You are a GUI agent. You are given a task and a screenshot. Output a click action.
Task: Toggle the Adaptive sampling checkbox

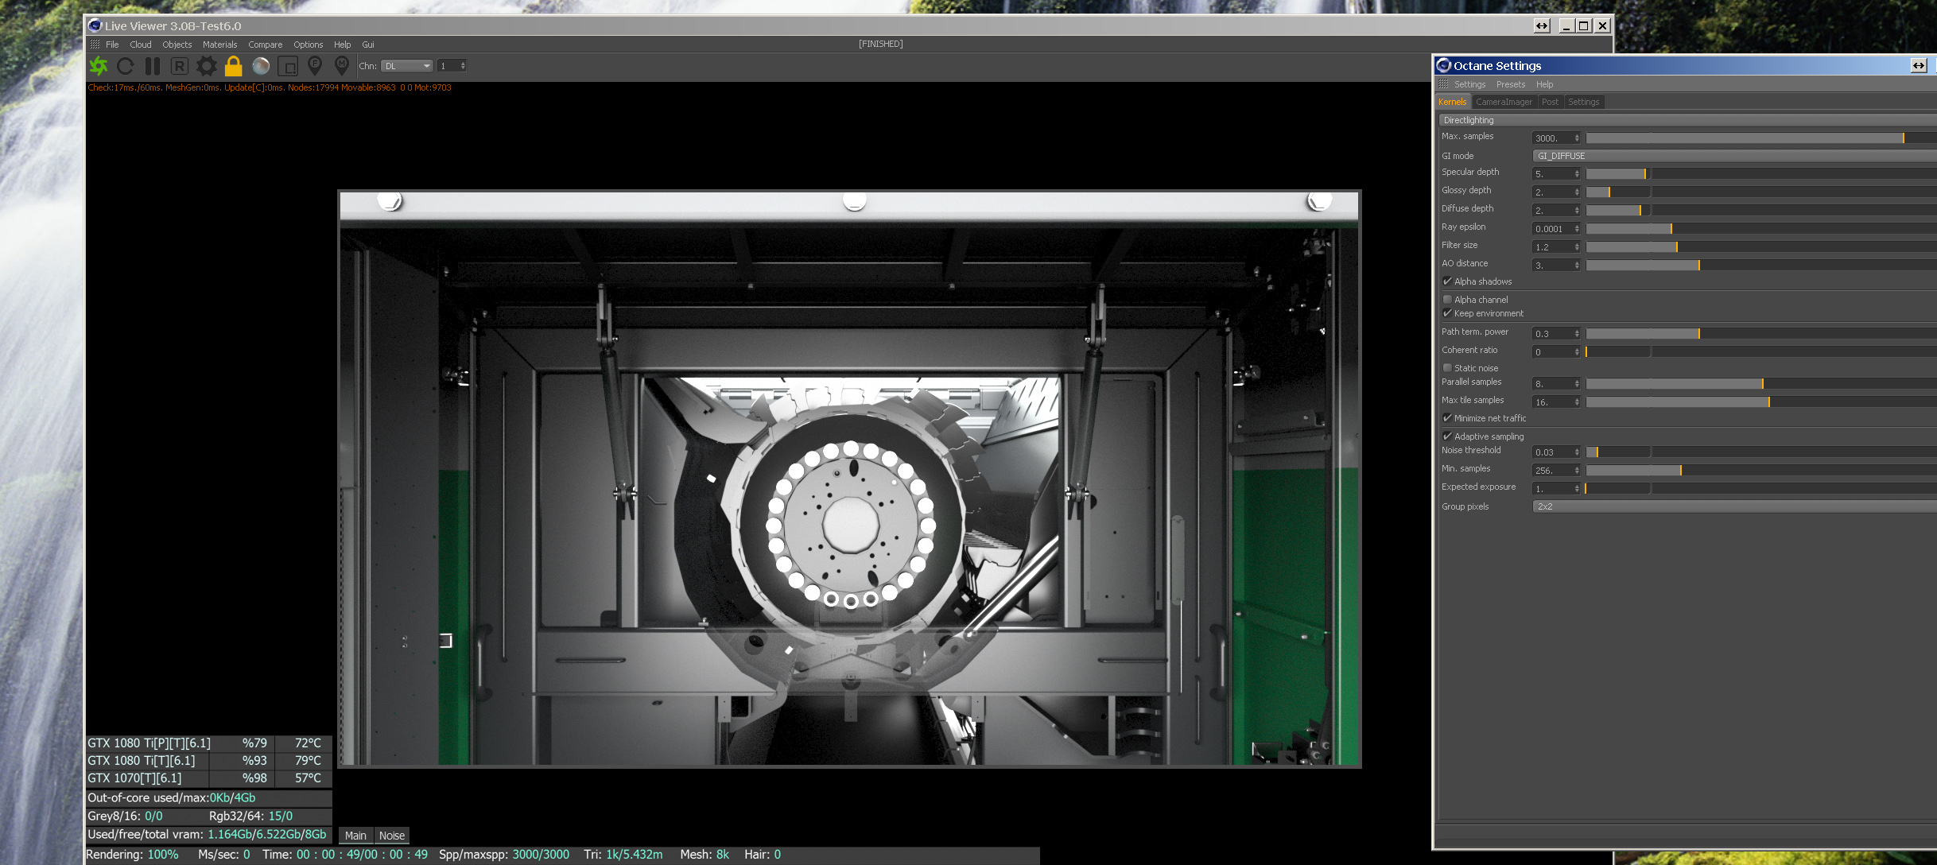click(1447, 436)
